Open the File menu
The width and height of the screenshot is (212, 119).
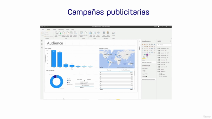click(43, 29)
